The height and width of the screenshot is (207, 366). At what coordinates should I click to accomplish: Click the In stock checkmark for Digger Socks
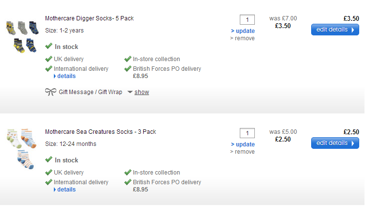[49, 47]
